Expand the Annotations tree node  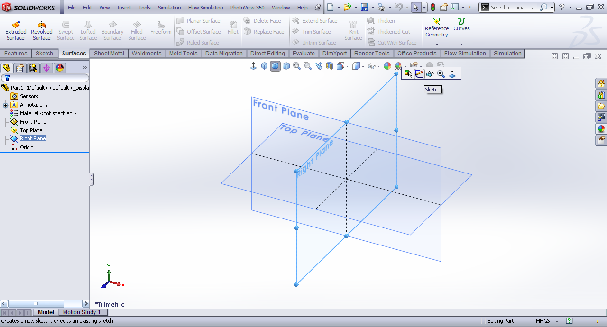point(5,105)
